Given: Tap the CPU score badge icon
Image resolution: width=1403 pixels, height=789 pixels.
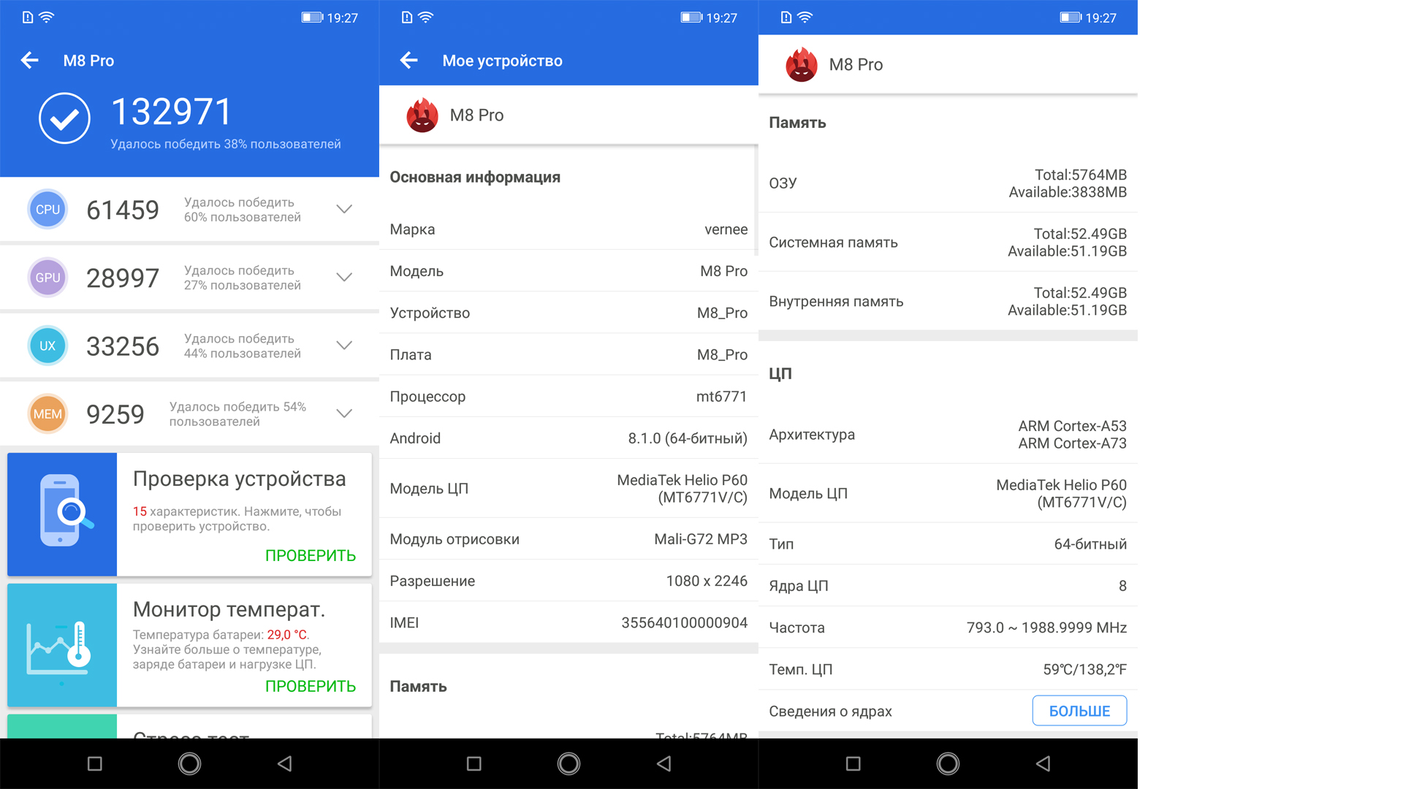Looking at the screenshot, I should 47,210.
